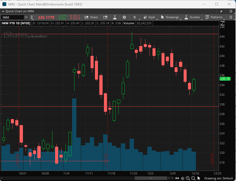Click the 10/18/24 expiration marker line
Screen dimensions: 236x181
tap(19, 98)
